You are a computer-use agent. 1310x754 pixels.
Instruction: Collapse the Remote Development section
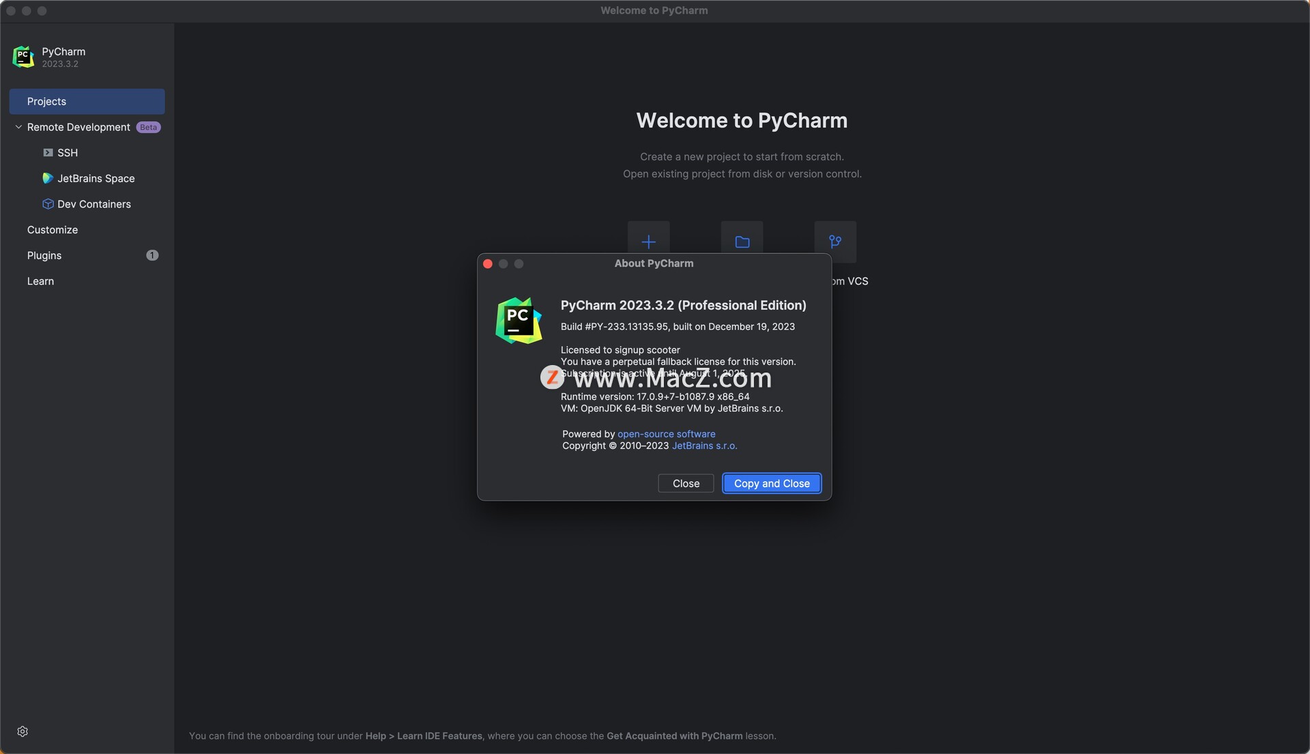[x=18, y=127]
